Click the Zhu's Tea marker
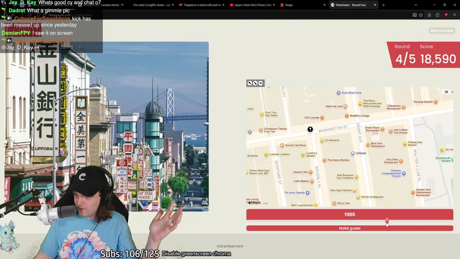The width and height of the screenshot is (460, 259). [x=334, y=203]
